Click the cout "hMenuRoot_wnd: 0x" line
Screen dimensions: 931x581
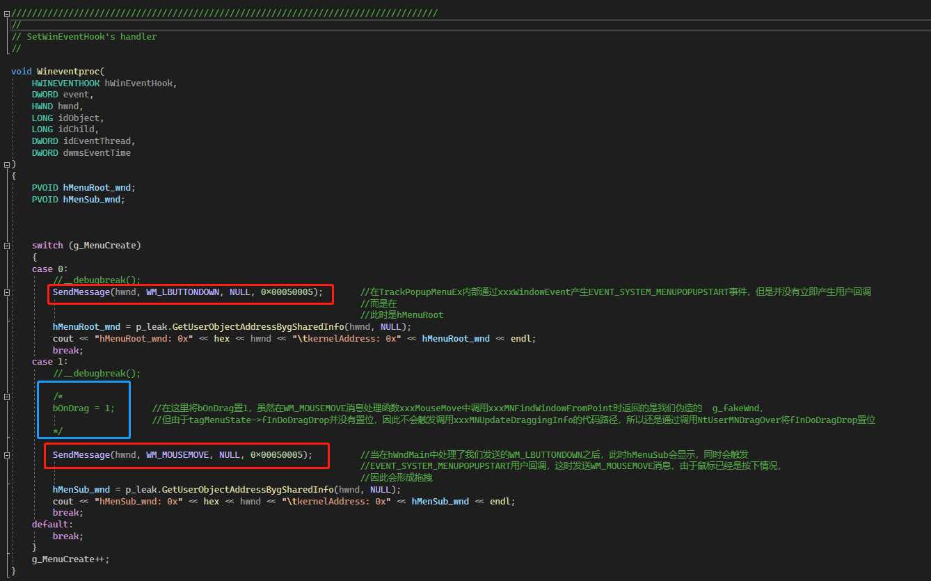[x=294, y=338]
